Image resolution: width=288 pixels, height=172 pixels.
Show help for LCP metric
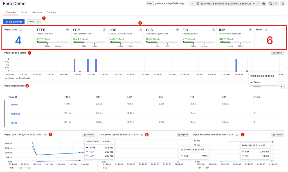pyautogui.click(x=141, y=30)
